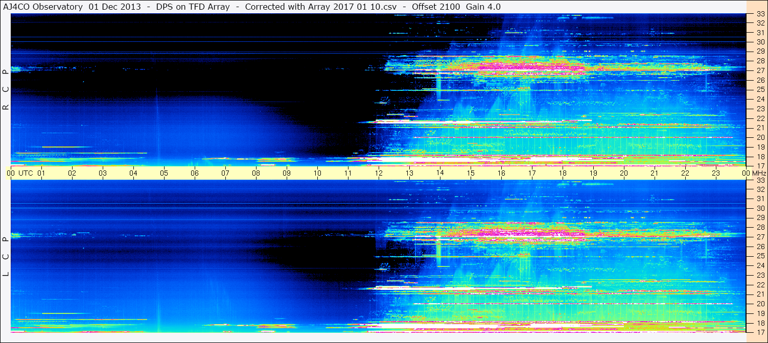Screen dimensions: 768x343
Task: Click 17 MHz label at bottom of LCP scale
Action: [760, 332]
